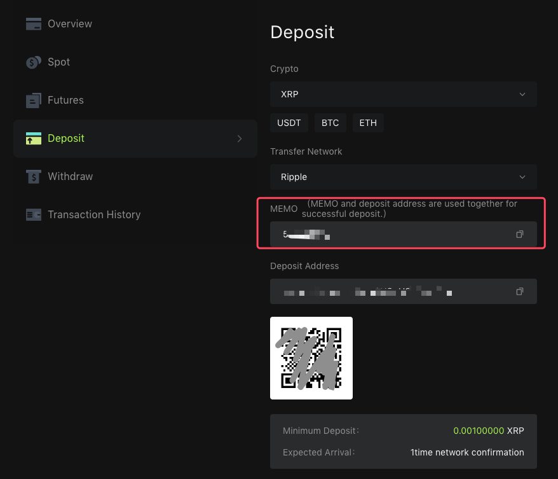This screenshot has height=479, width=558.
Task: Open the Transfer Network dropdown showing Ripple
Action: (x=403, y=177)
